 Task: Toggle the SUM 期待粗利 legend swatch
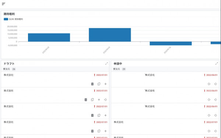[6, 19]
